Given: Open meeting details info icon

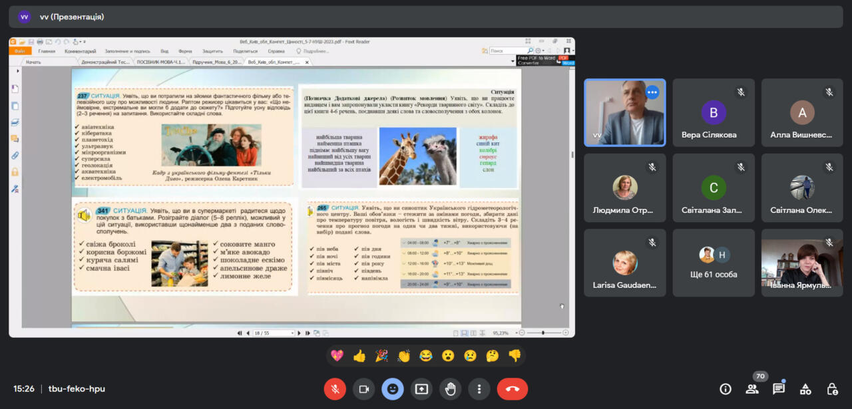Looking at the screenshot, I should 726,389.
